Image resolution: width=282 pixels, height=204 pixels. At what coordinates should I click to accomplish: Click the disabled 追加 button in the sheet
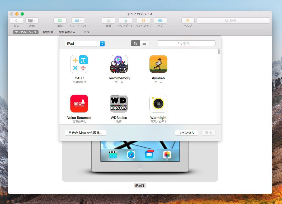click(208, 133)
